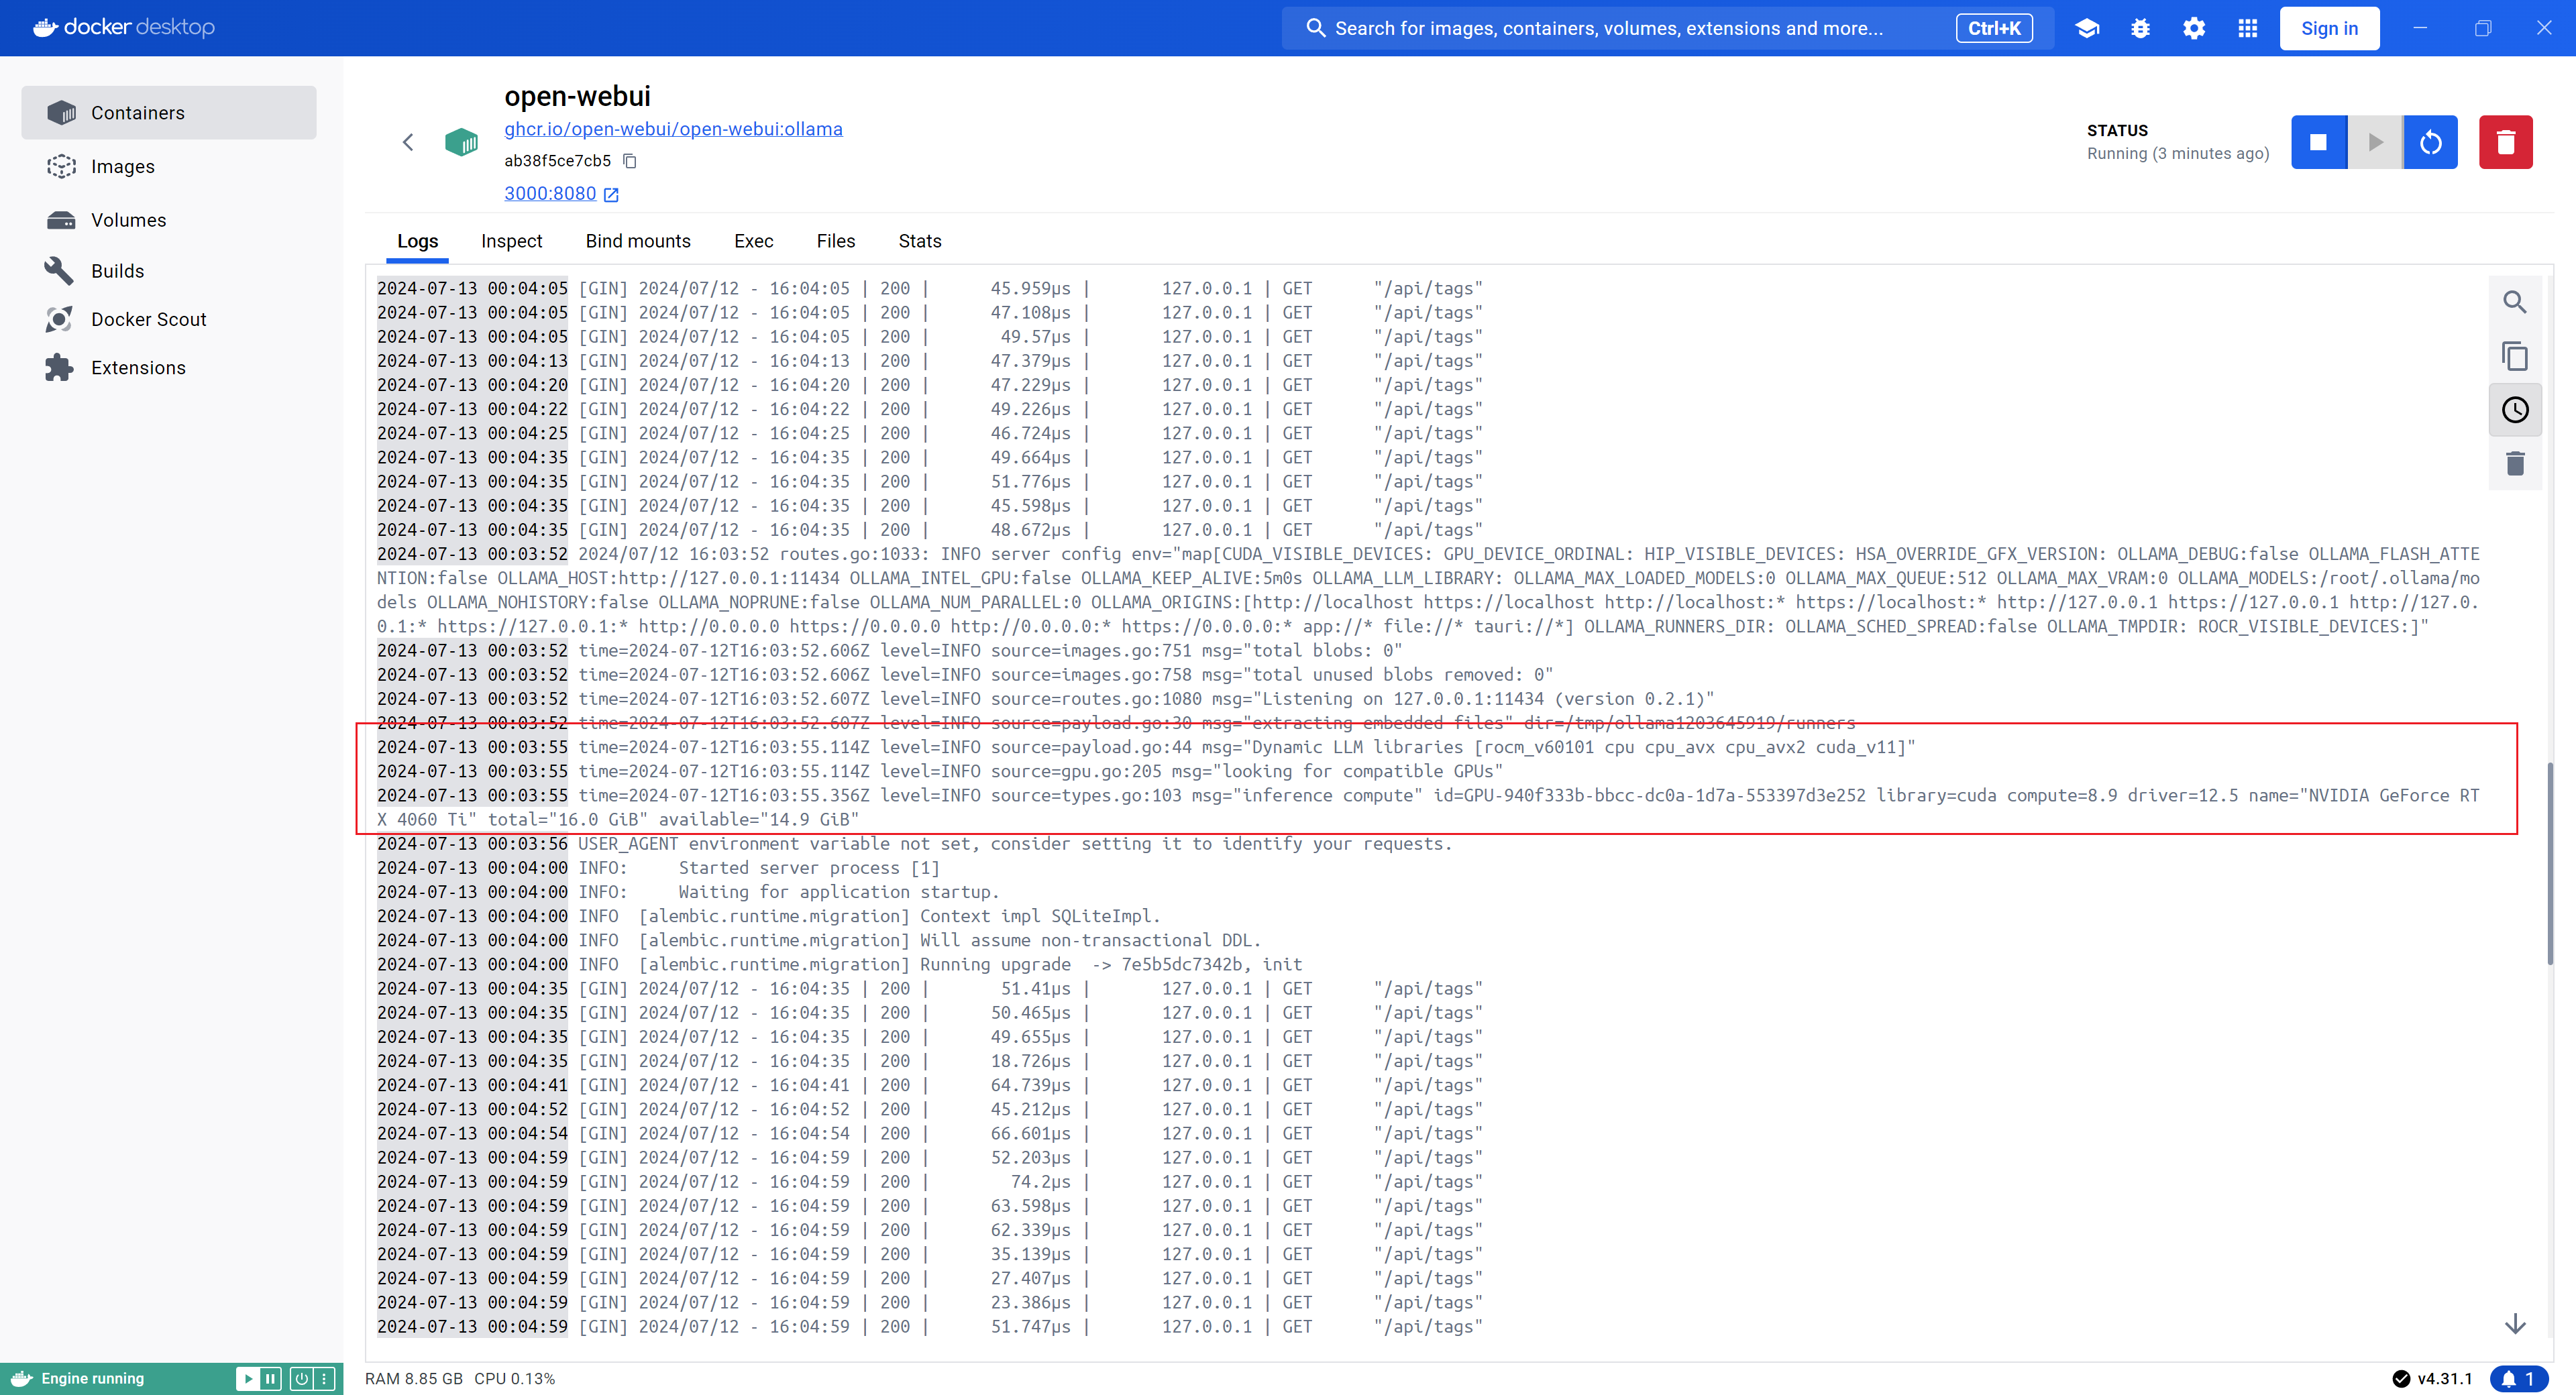Open ghcr.io/open-webui/open-webui:ollama image link
The height and width of the screenshot is (1395, 2576).
click(673, 129)
